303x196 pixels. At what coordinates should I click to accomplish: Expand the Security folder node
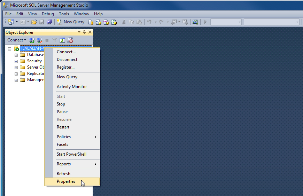pos(16,61)
